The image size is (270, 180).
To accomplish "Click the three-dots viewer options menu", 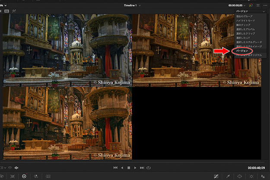I will (x=264, y=5).
